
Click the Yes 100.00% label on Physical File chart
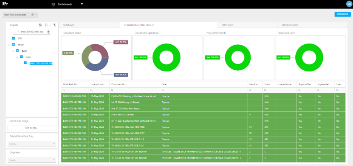click(212, 57)
